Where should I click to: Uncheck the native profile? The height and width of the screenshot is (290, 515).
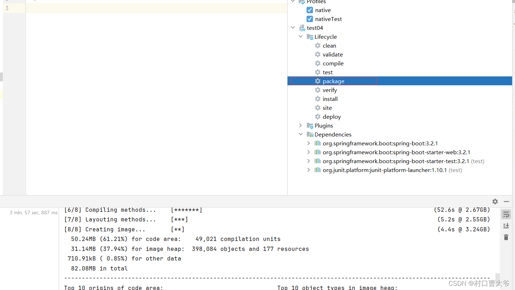click(310, 10)
